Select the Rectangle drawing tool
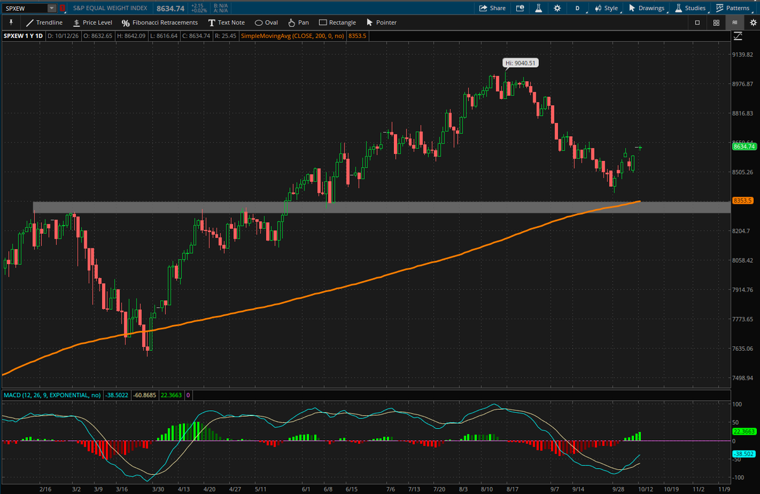This screenshot has height=494, width=760. 338,23
